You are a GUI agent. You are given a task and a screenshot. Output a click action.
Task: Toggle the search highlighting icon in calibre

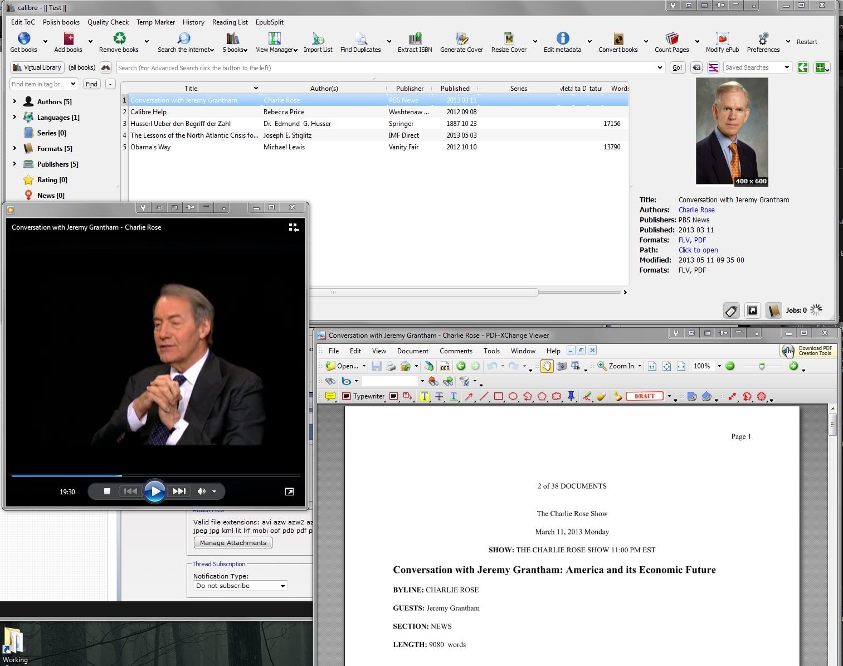(713, 67)
